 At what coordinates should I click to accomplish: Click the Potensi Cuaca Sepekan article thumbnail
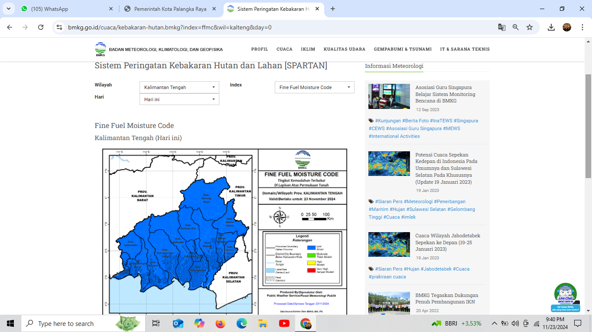[x=389, y=163]
